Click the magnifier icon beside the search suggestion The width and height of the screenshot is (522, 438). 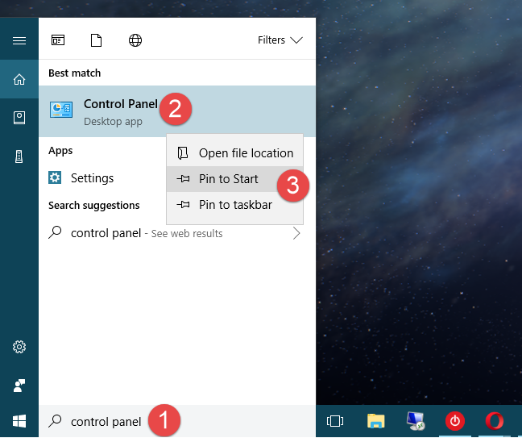pyautogui.click(x=55, y=232)
